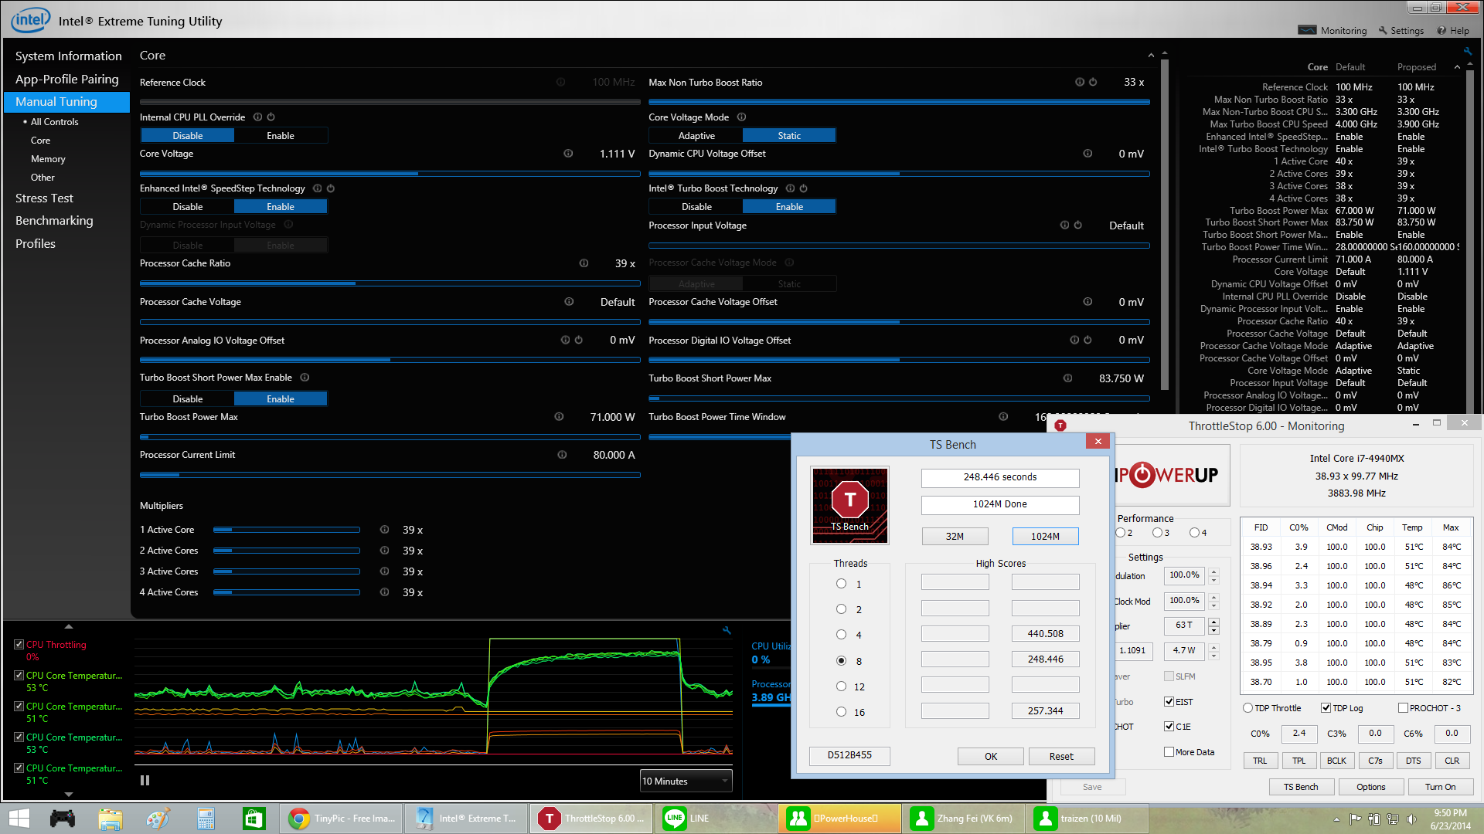Click the TS Bench logo thumbnail
The height and width of the screenshot is (834, 1484).
[849, 505]
